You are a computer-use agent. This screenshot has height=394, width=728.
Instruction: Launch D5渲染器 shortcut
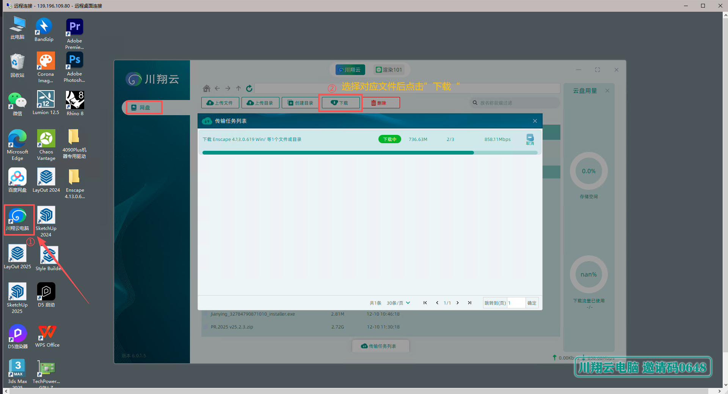point(18,337)
